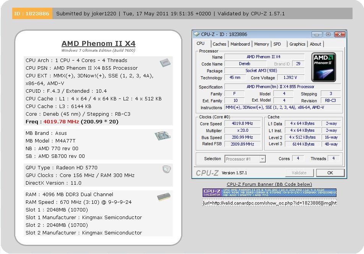Viewport: 364px width, 254px height.
Task: Click the red 4019.78 MHz frequency value
Action: [61, 122]
